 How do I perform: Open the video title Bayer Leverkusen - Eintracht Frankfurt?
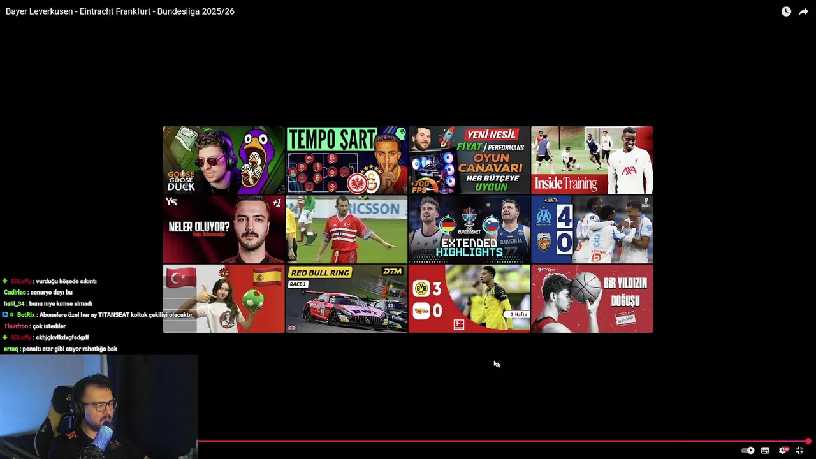coord(120,11)
